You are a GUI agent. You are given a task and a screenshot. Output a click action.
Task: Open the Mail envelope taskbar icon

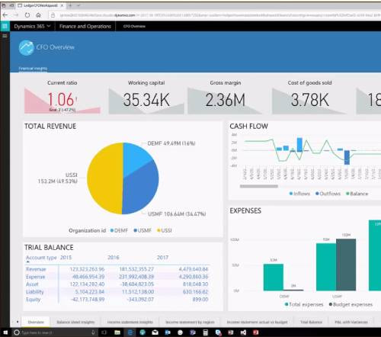pyautogui.click(x=155, y=332)
